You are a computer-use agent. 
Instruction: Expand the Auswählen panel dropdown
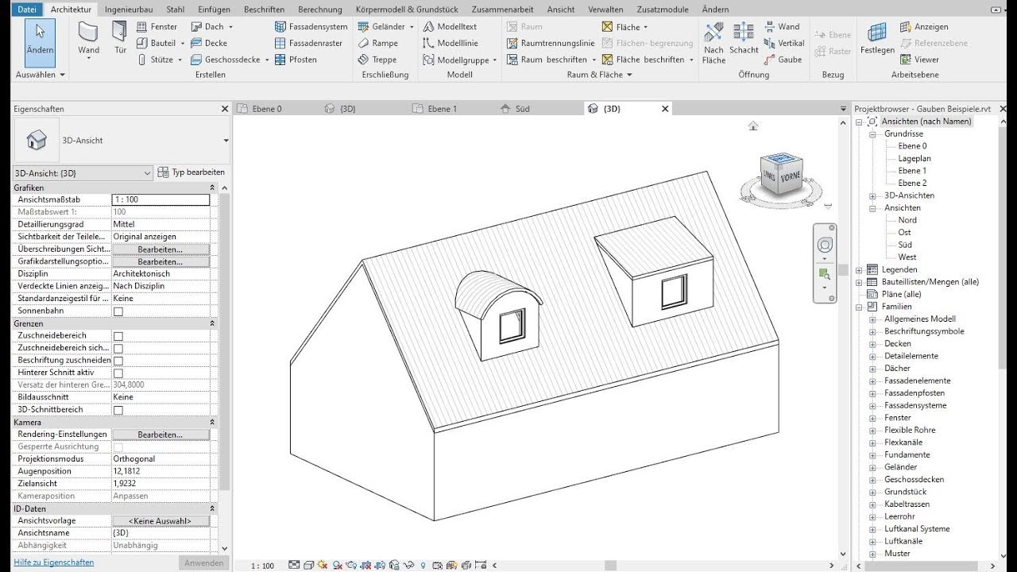(x=41, y=75)
